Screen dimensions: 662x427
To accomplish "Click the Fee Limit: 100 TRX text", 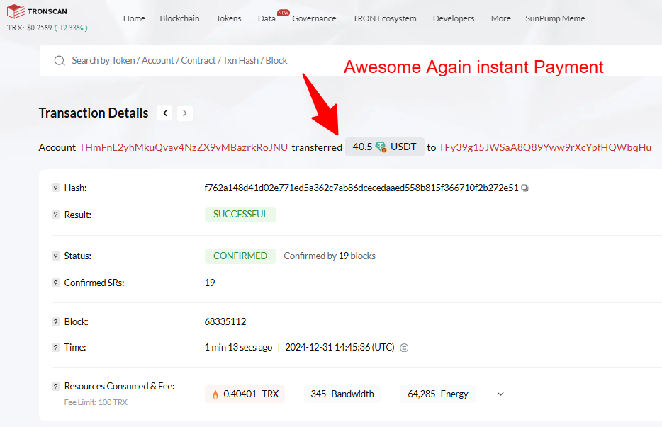I will 96,402.
